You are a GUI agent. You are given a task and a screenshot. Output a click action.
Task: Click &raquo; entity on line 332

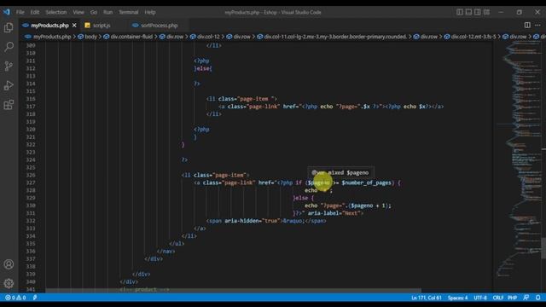coord(293,221)
